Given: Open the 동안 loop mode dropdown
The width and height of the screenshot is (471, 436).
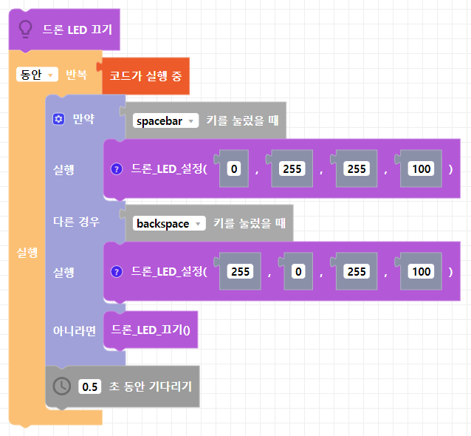Looking at the screenshot, I should coord(37,75).
